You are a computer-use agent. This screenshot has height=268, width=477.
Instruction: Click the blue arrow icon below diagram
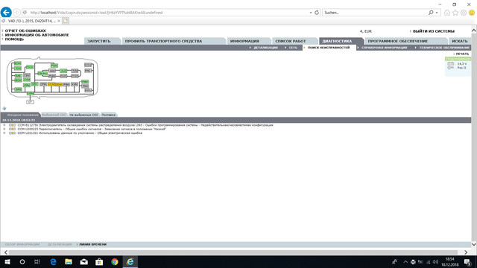[4, 108]
